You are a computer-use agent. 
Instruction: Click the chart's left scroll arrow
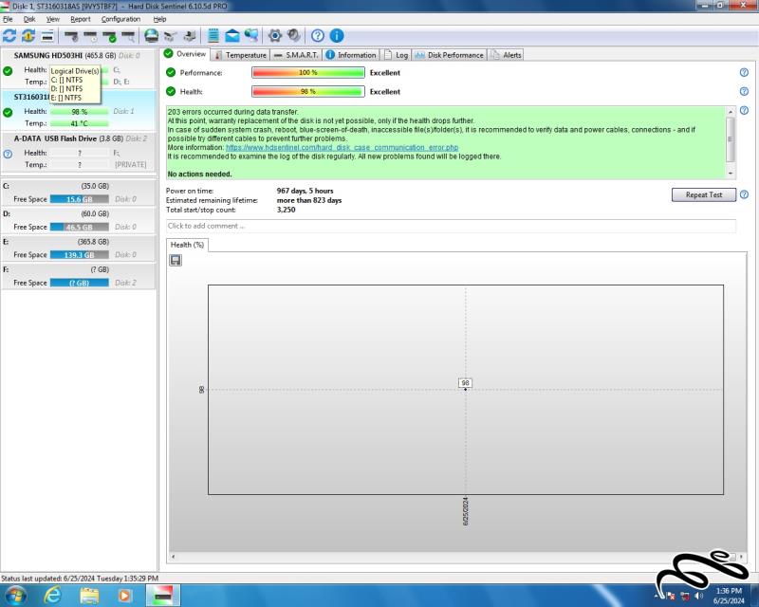(x=174, y=557)
